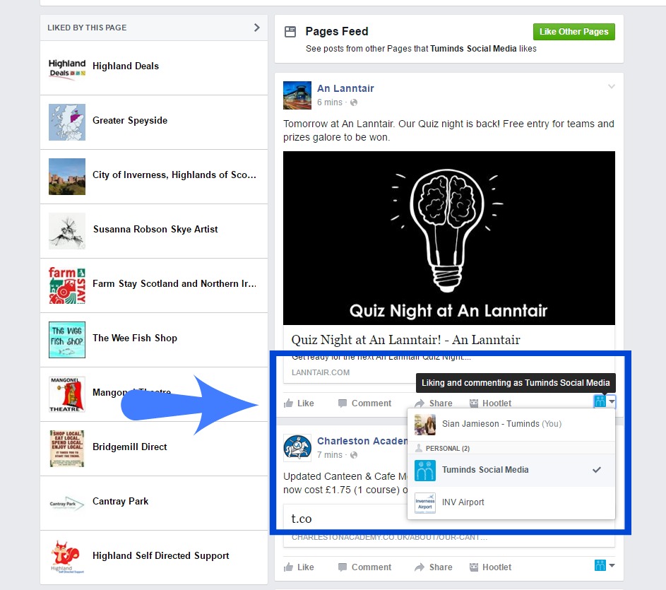
Task: Open the Greater Speyside map thumbnail
Action: 67,122
